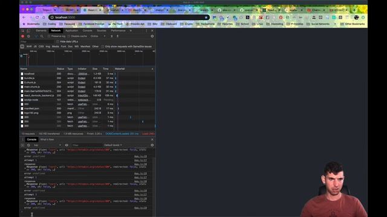Click the browser back arrow
Screen dimensions: 387x217
(x=24, y=17)
